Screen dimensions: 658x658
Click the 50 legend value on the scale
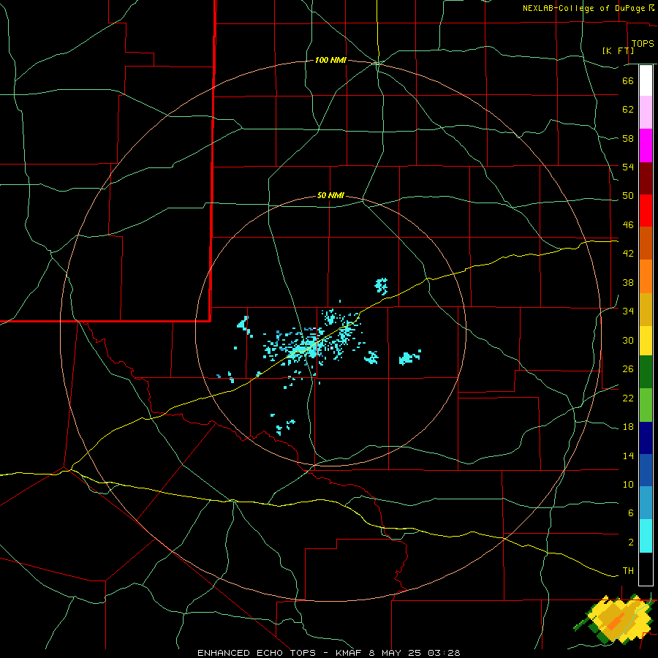628,195
